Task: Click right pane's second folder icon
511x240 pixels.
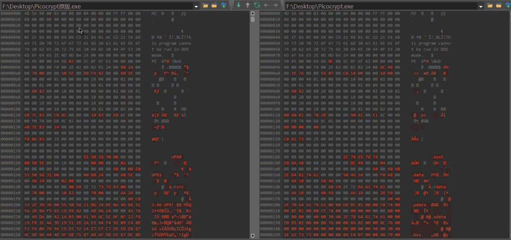Action: click(499, 6)
